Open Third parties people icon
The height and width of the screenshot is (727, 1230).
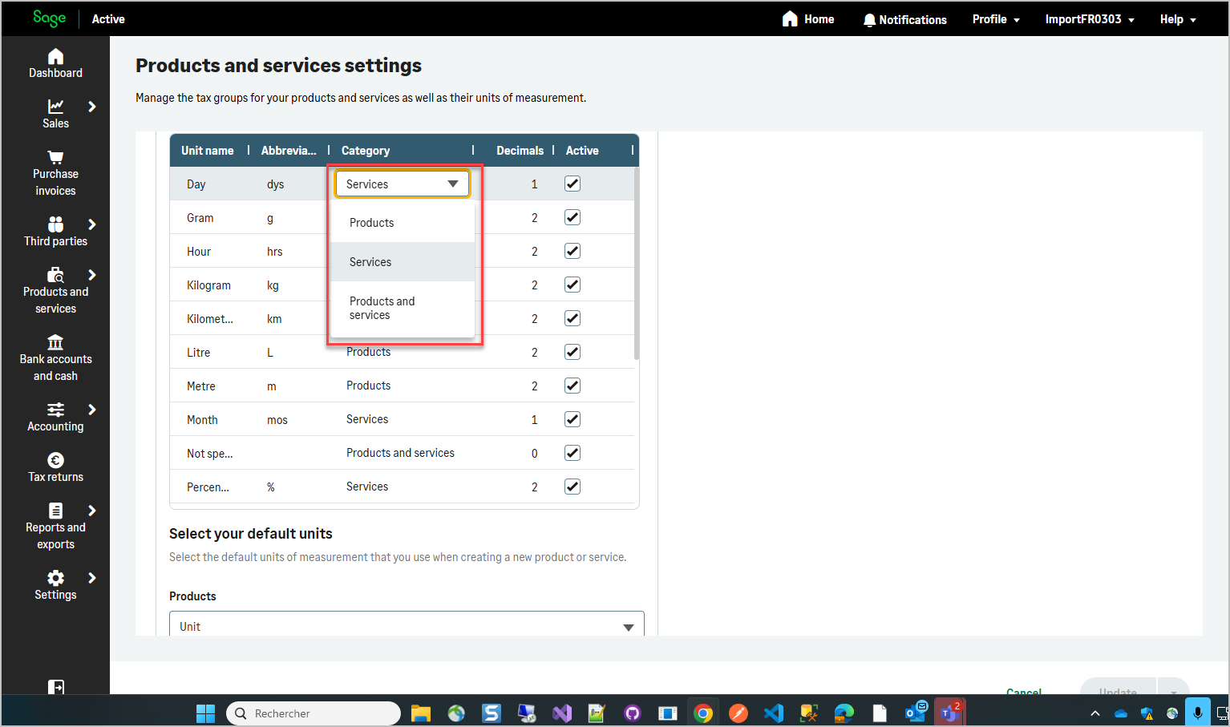pos(55,224)
